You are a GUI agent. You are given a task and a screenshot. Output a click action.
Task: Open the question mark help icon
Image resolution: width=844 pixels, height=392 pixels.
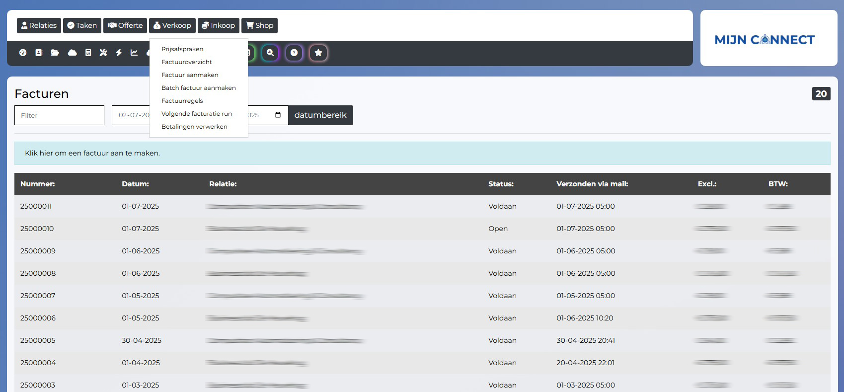pos(294,53)
